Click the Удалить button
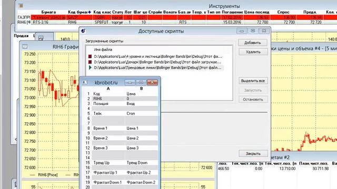This screenshot has height=189, width=337. pos(253,52)
